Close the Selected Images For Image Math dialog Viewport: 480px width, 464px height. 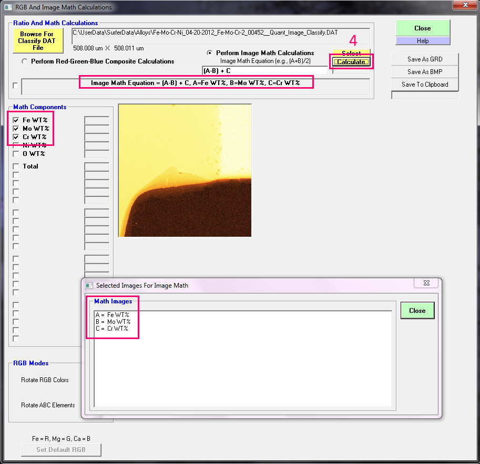(x=417, y=310)
